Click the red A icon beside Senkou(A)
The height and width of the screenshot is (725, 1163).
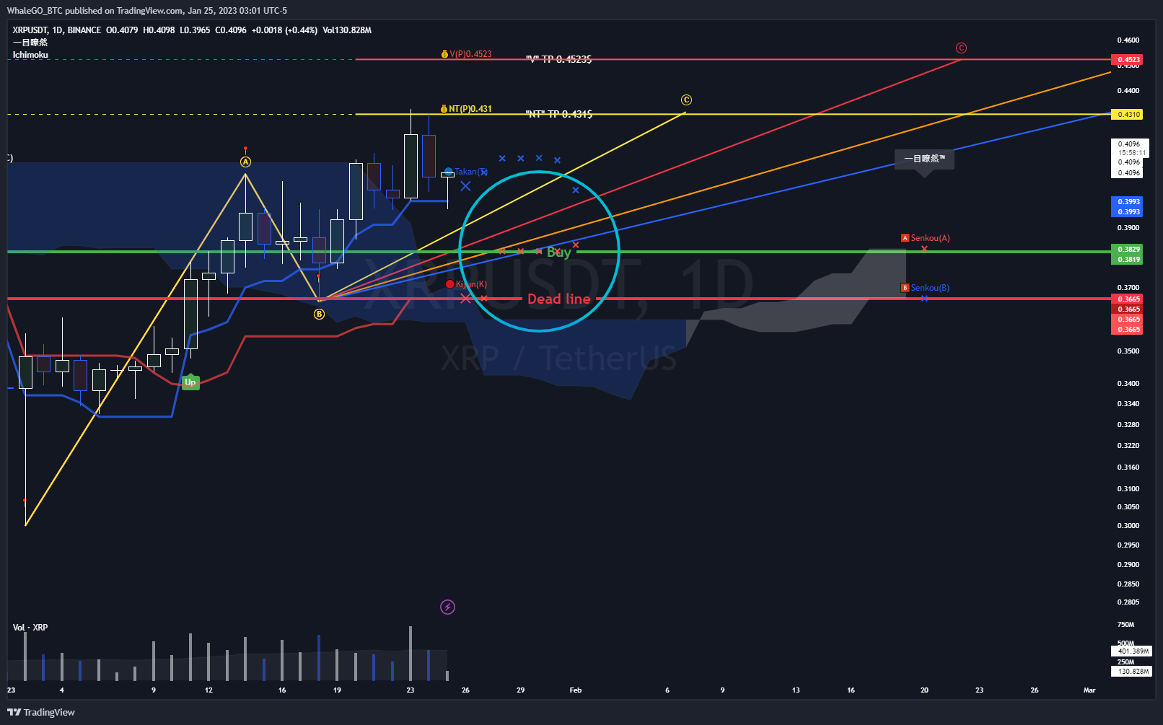(905, 238)
